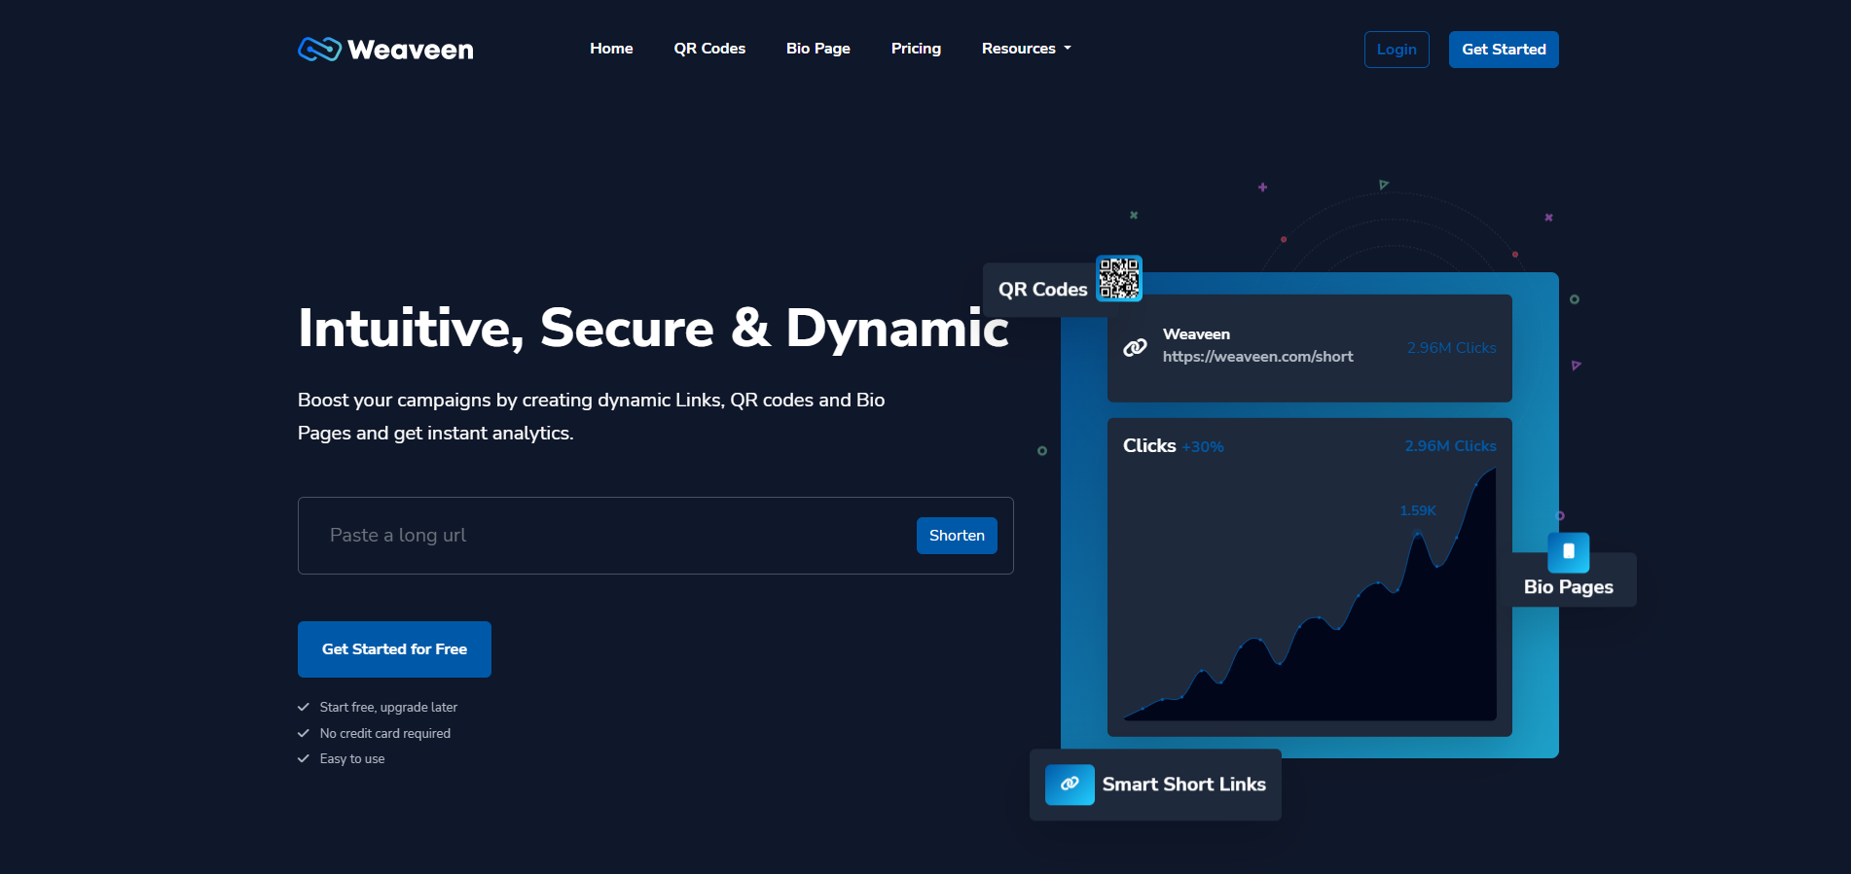Click the Intuitive, Secure & Dynamic headline
The height and width of the screenshot is (874, 1851).
[x=653, y=328]
